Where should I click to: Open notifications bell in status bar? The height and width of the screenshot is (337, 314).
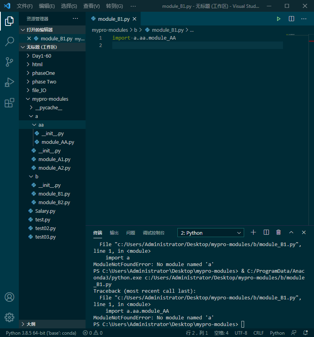(x=305, y=333)
